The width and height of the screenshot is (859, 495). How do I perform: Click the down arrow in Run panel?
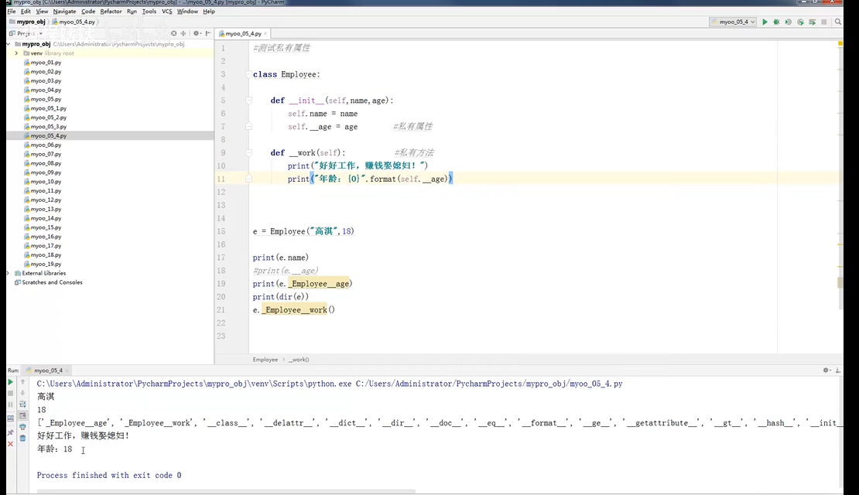(x=22, y=393)
